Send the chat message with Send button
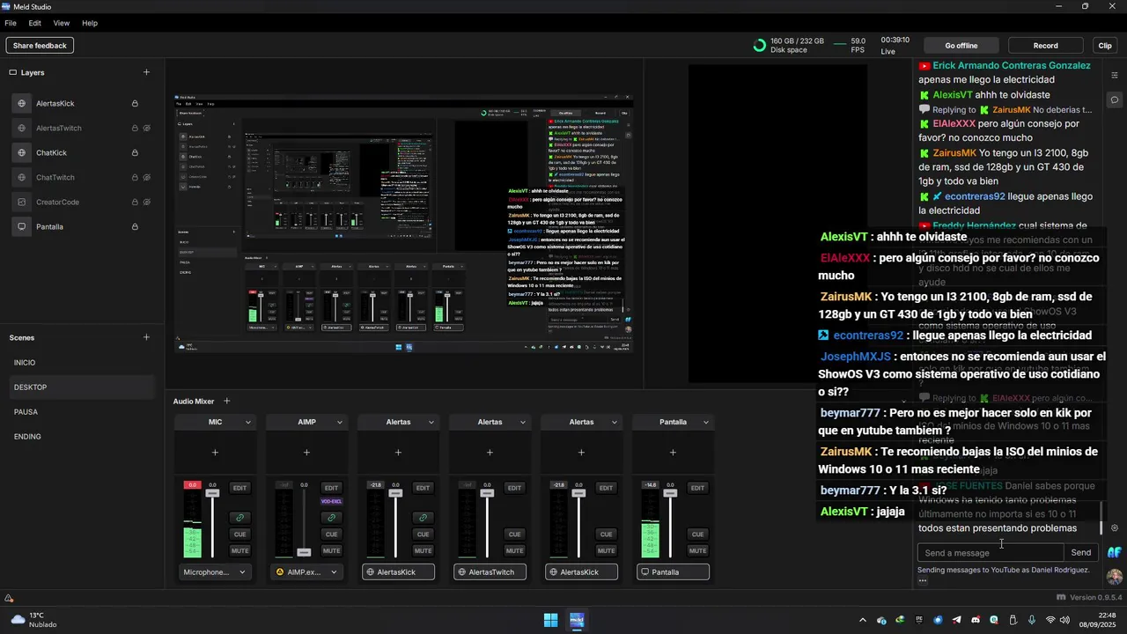The width and height of the screenshot is (1127, 634). [x=1081, y=553]
